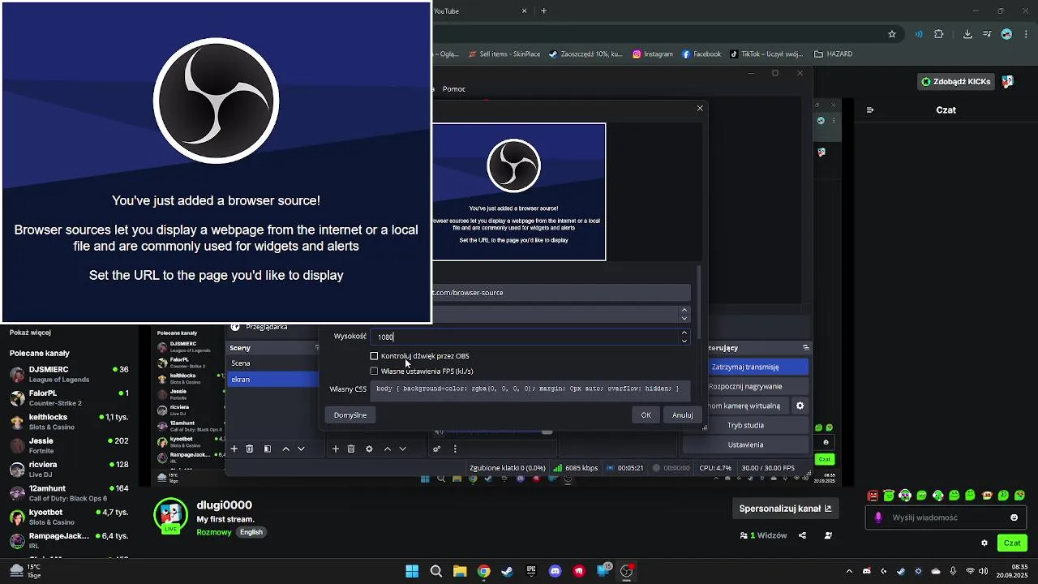This screenshot has height=584, width=1038.
Task: Click 'Spersonalizuj kanał' button
Action: (x=785, y=509)
